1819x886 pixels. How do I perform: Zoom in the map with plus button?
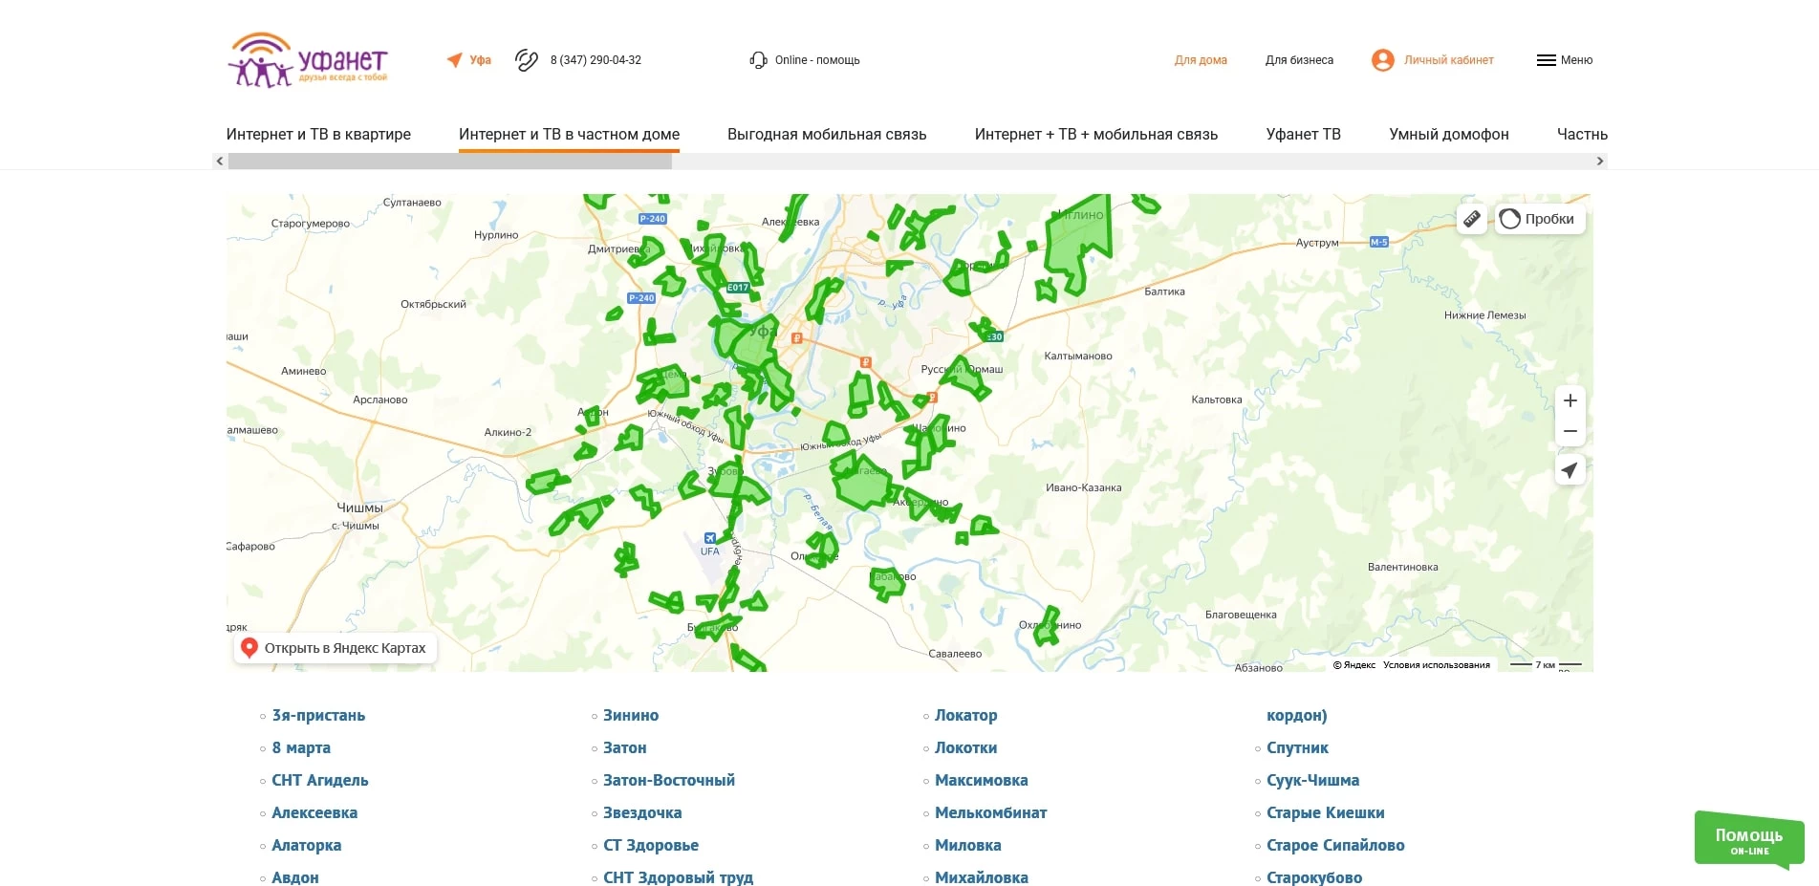click(1570, 400)
